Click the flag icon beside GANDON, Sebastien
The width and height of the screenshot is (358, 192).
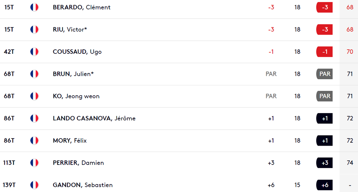coord(34,185)
